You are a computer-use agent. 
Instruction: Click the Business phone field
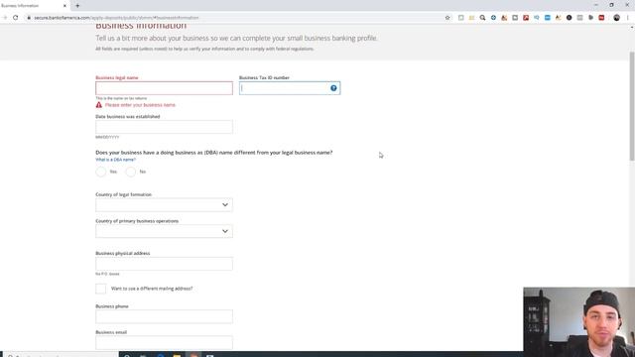pyautogui.click(x=164, y=316)
